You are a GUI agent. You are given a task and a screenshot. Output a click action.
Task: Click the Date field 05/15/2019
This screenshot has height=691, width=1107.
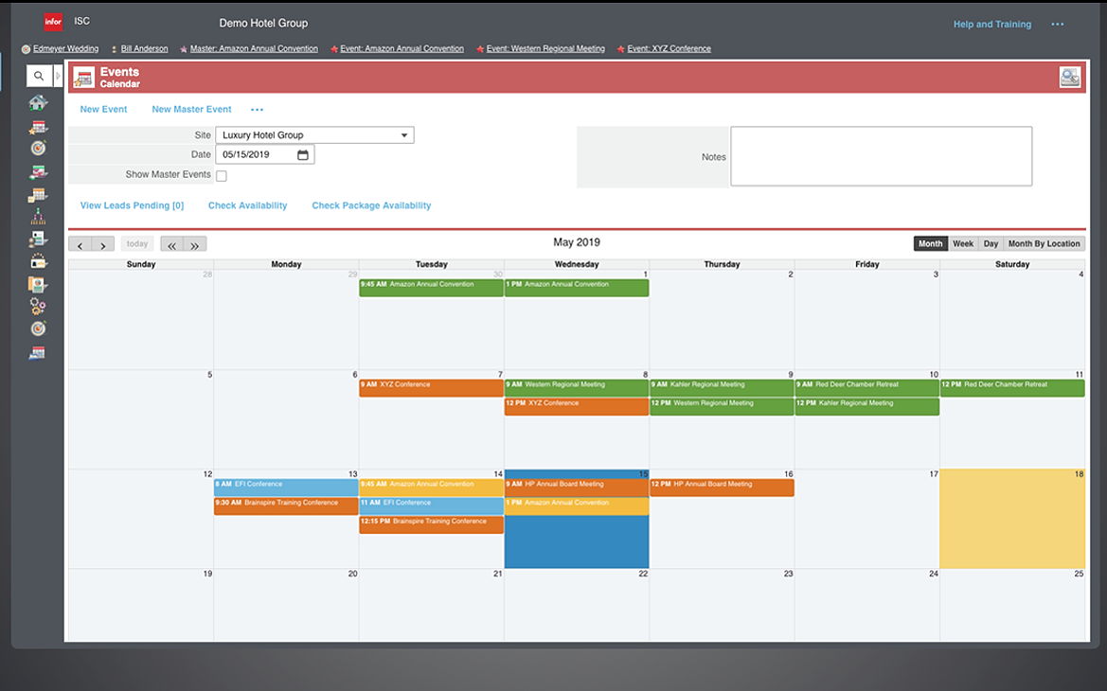(265, 154)
